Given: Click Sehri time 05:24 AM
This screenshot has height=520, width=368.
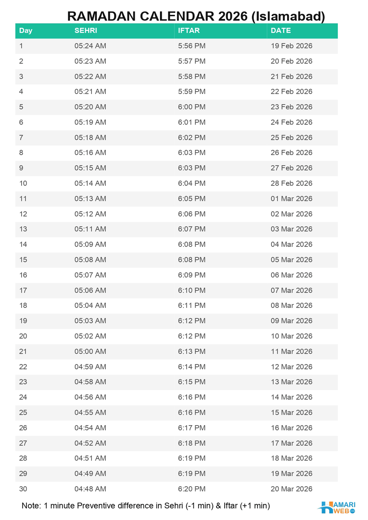Looking at the screenshot, I should (x=90, y=46).
